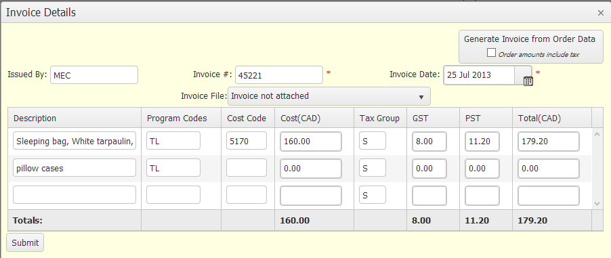The height and width of the screenshot is (258, 611).
Task: Edit the PST field showing 11.20
Action: pos(482,142)
